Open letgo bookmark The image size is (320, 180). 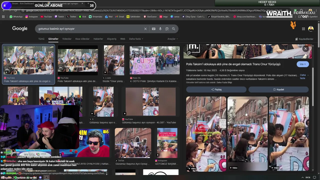(164, 17)
